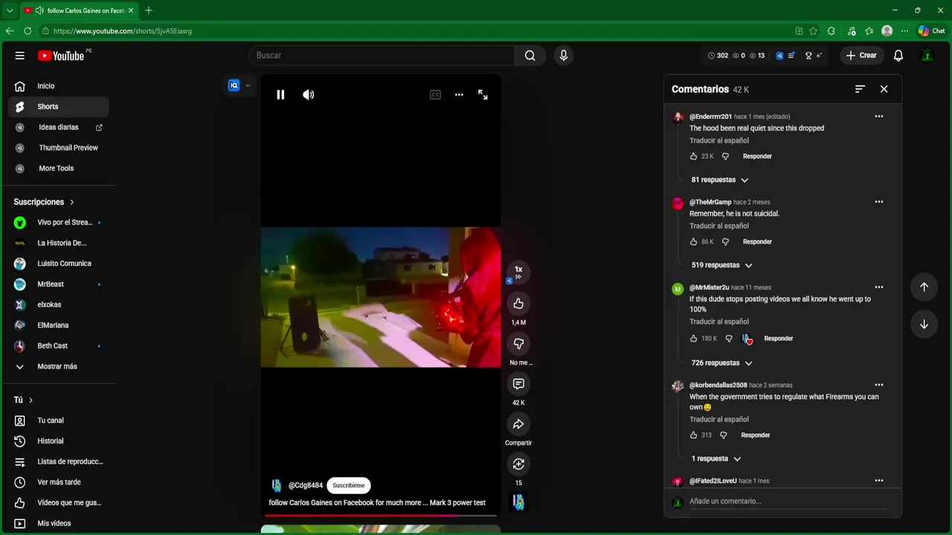Click the vidIQ sparkle icon
The width and height of the screenshot is (952, 535).
tap(819, 56)
